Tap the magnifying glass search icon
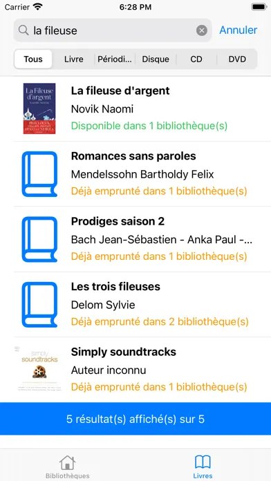This screenshot has height=481, width=271. (x=24, y=30)
